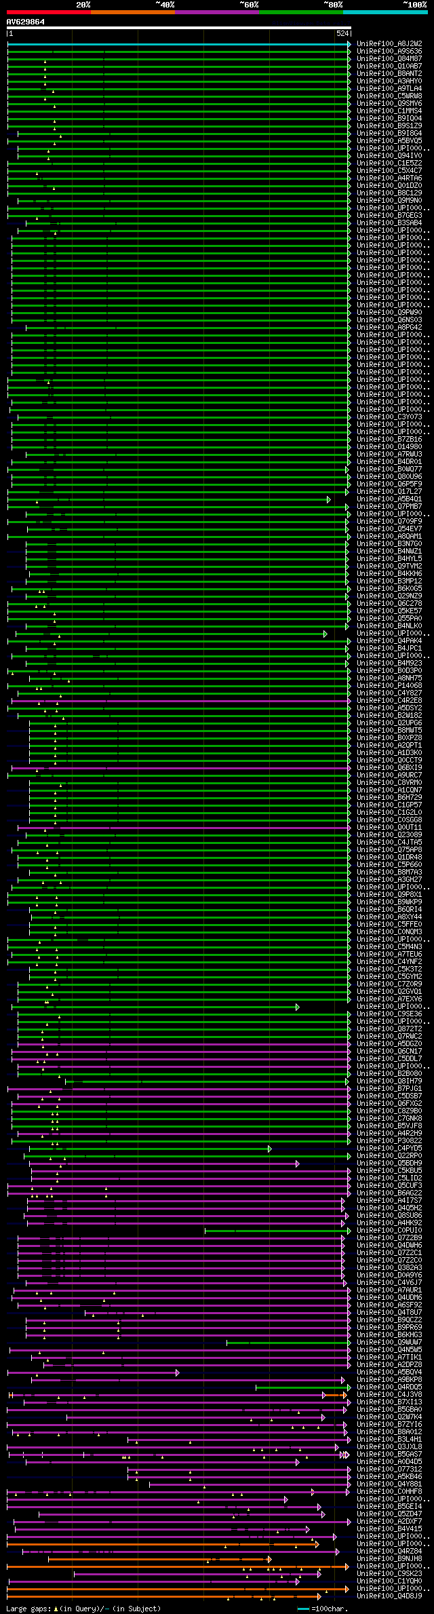
Task: Click the arrowhead ending the UniRef100_A5B4Q1 alignment
Action: tap(329, 499)
